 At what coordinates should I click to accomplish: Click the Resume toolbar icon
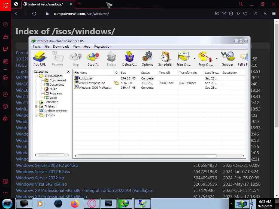(58, 59)
